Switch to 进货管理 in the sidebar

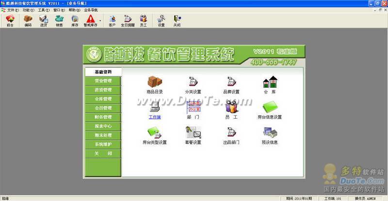[103, 90]
